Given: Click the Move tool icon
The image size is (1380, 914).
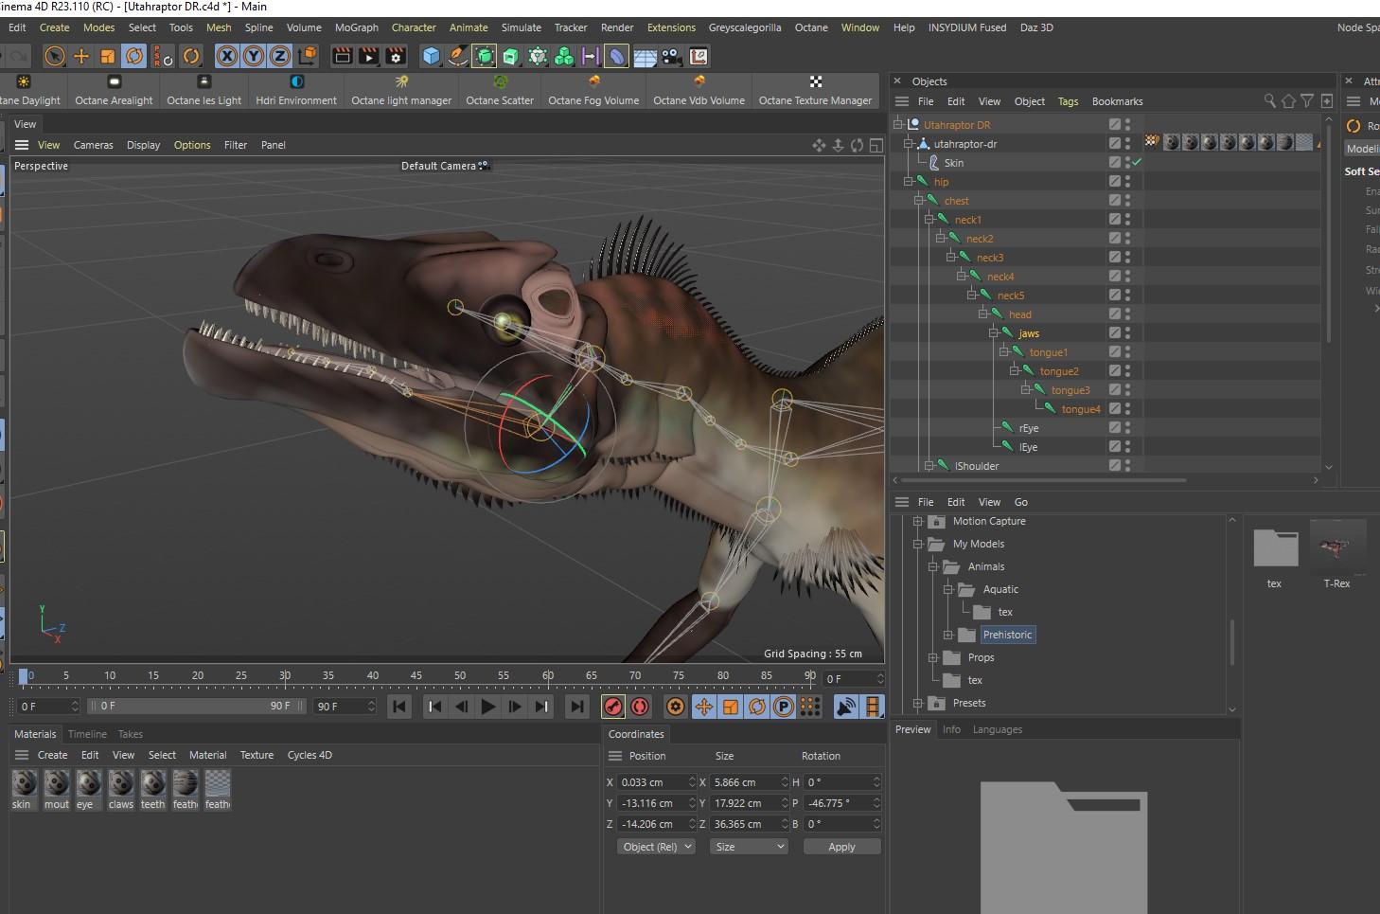Looking at the screenshot, I should (81, 57).
